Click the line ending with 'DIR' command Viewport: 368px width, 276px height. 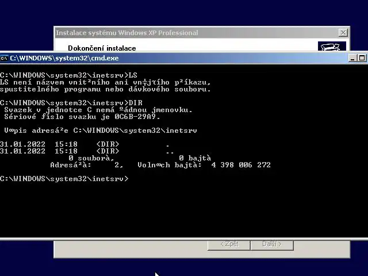pos(71,103)
